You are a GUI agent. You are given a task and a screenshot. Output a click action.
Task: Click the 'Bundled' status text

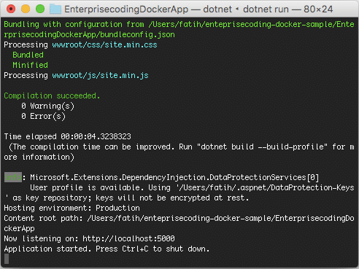pos(28,55)
